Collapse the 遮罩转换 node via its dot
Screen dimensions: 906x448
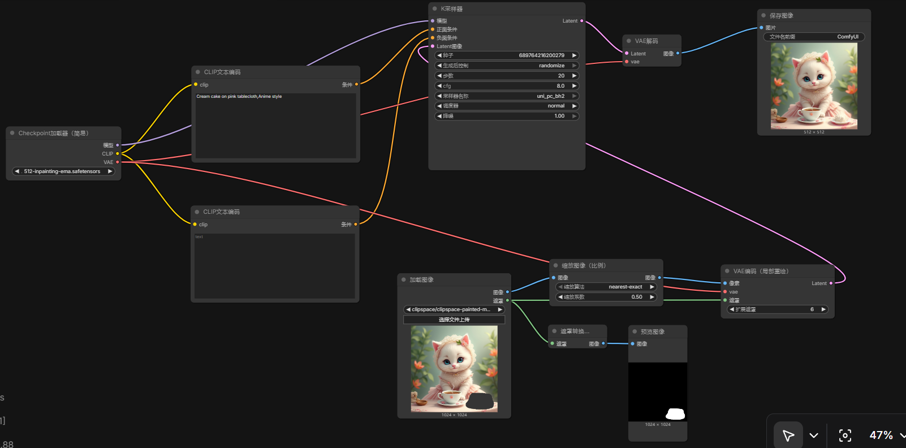pyautogui.click(x=554, y=331)
